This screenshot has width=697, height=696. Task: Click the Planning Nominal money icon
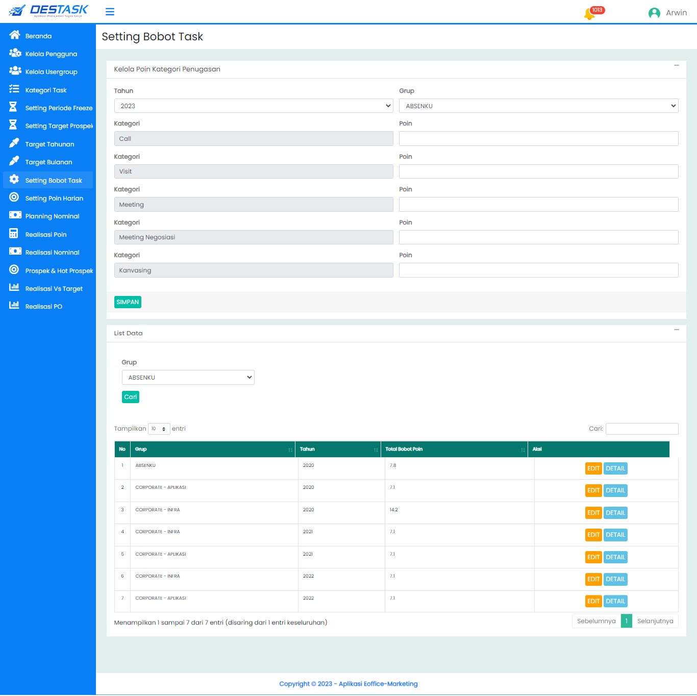pyautogui.click(x=15, y=215)
